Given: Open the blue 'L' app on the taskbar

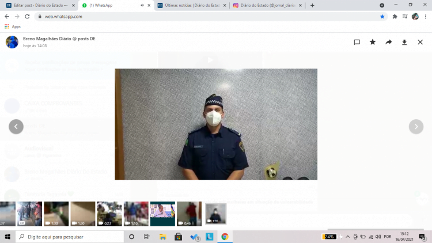Looking at the screenshot, I should point(210,237).
